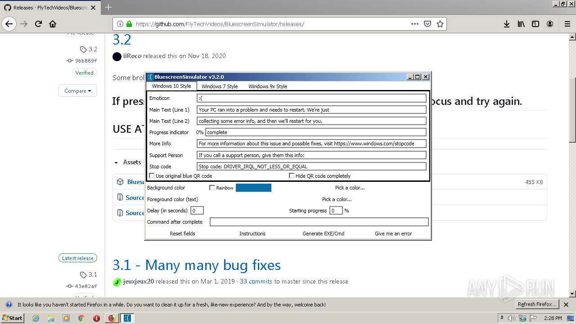
Task: Toggle the Rainbow background checkbox
Action: pyautogui.click(x=212, y=188)
